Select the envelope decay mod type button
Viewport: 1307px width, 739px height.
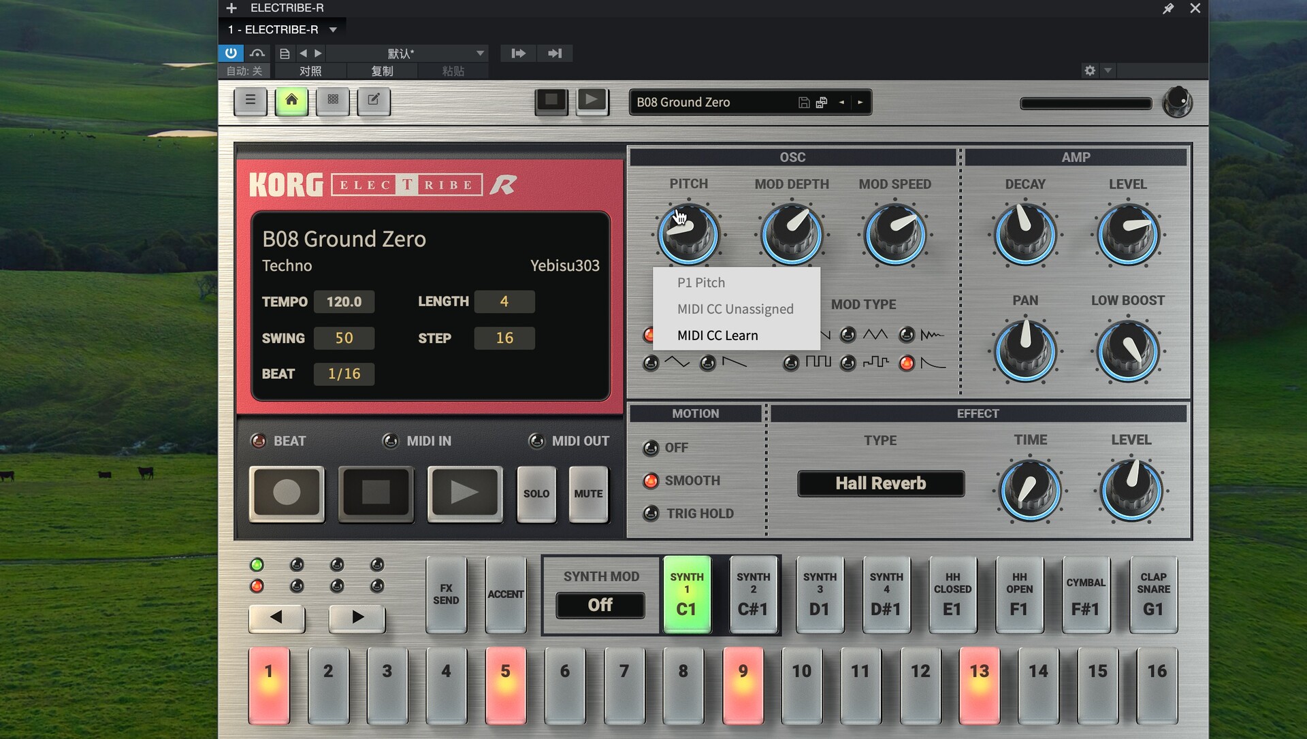click(x=907, y=363)
